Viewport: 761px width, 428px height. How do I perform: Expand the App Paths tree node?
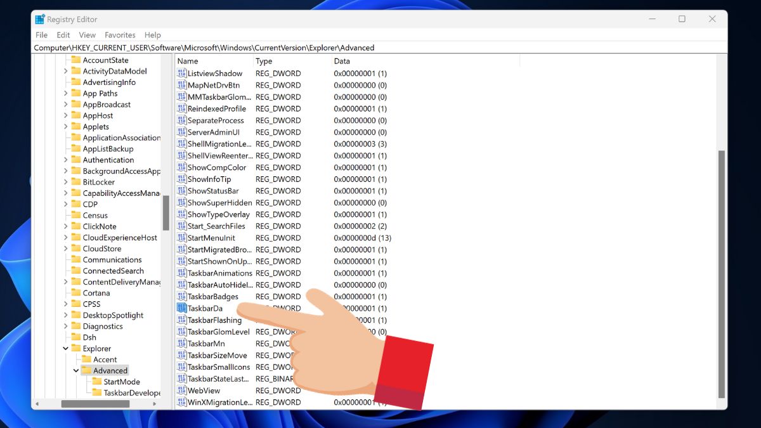[x=66, y=93]
